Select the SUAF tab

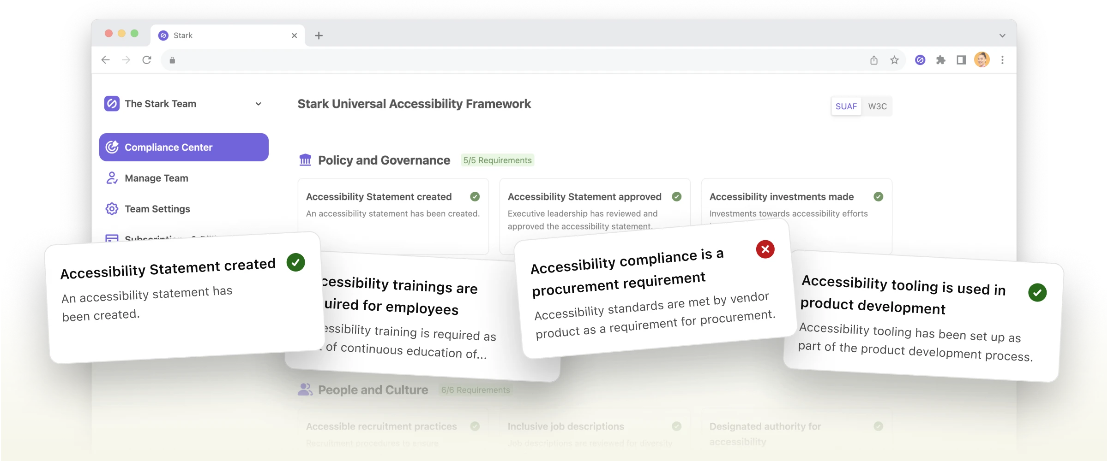(x=846, y=106)
